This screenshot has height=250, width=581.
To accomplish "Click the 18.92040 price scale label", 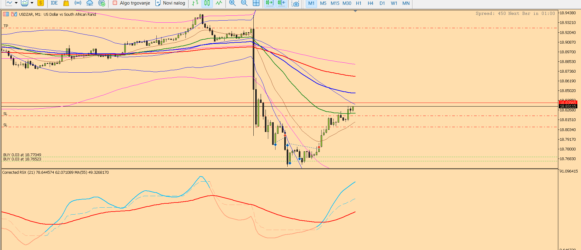I will (x=567, y=33).
